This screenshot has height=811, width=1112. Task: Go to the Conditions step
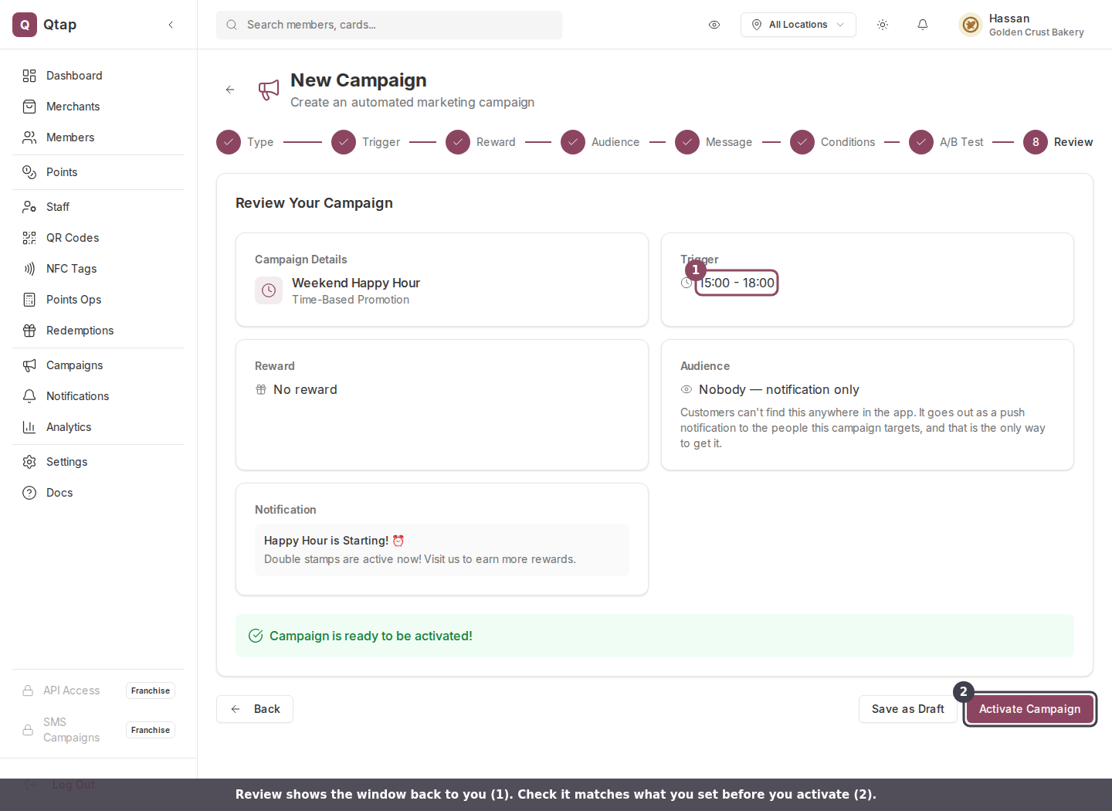point(832,142)
